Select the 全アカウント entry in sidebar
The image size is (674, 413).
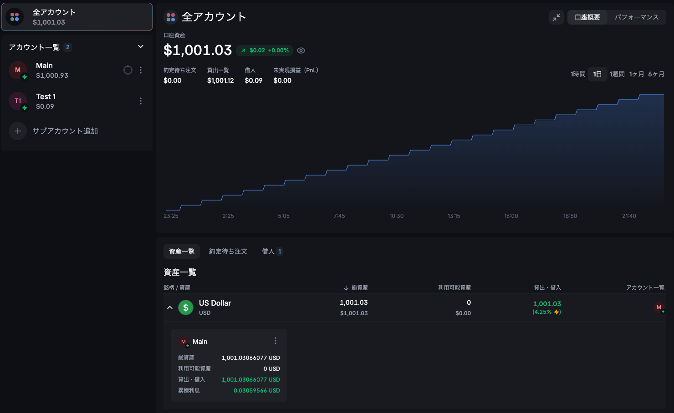pos(77,17)
